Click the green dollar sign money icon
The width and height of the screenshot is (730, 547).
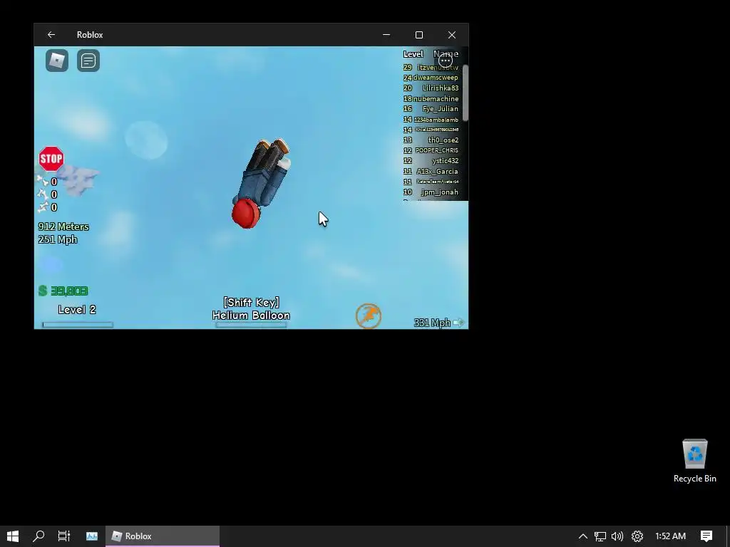[x=43, y=291]
